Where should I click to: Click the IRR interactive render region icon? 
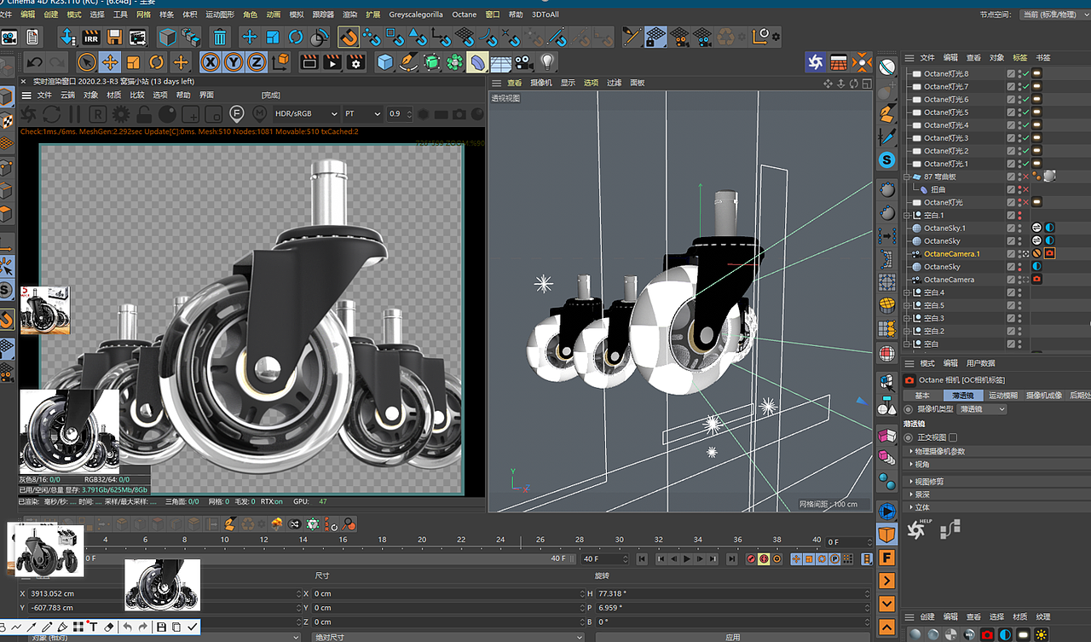point(90,37)
